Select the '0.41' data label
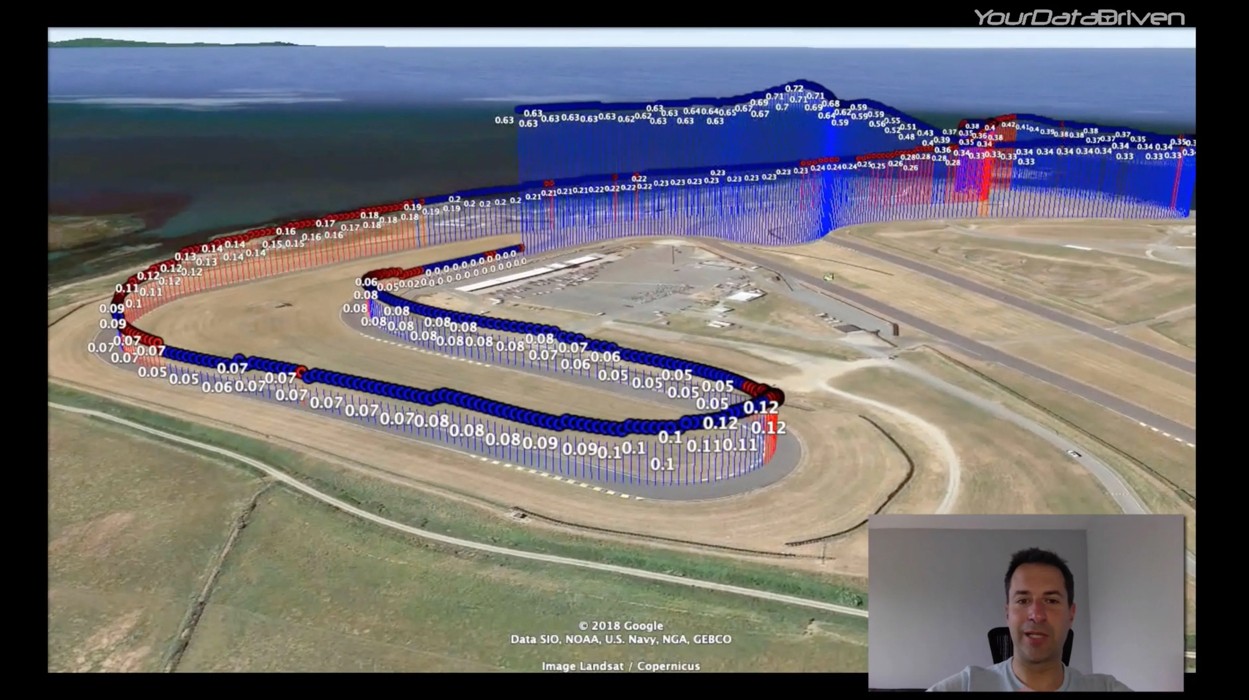The image size is (1249, 700). tap(1022, 127)
